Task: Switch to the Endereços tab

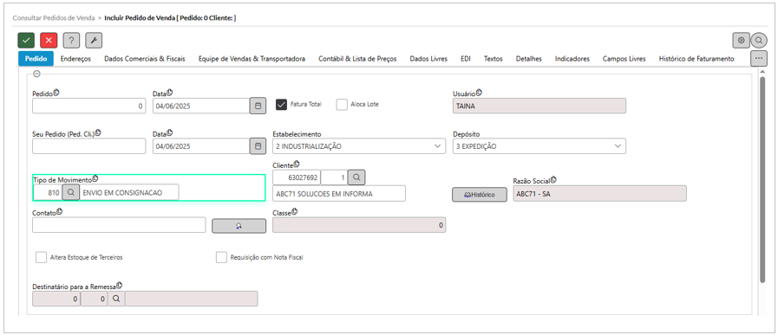Action: tap(75, 59)
